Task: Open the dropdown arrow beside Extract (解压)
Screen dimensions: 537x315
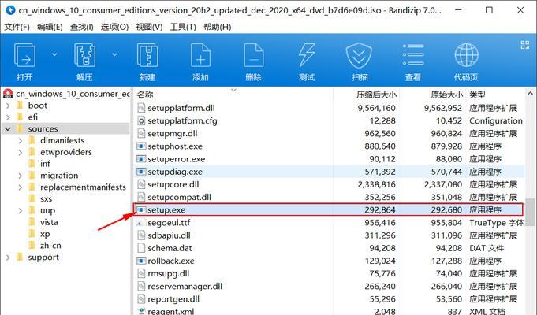Action: pyautogui.click(x=114, y=54)
